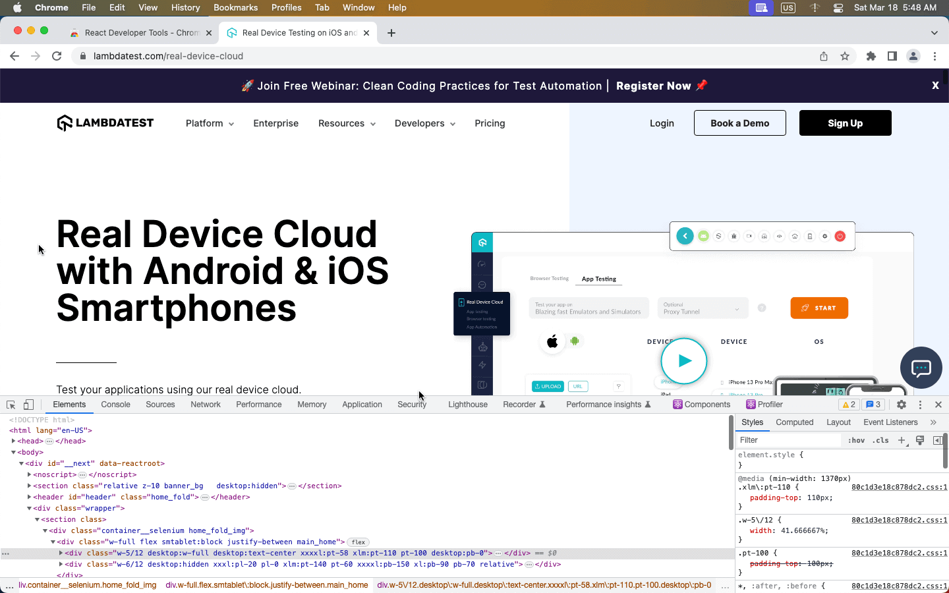Open the React Components panel
The width and height of the screenshot is (949, 593).
tap(701, 405)
